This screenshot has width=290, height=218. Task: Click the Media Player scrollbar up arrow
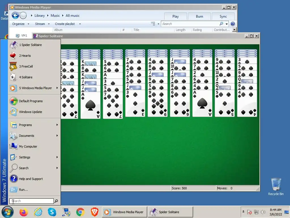click(234, 30)
